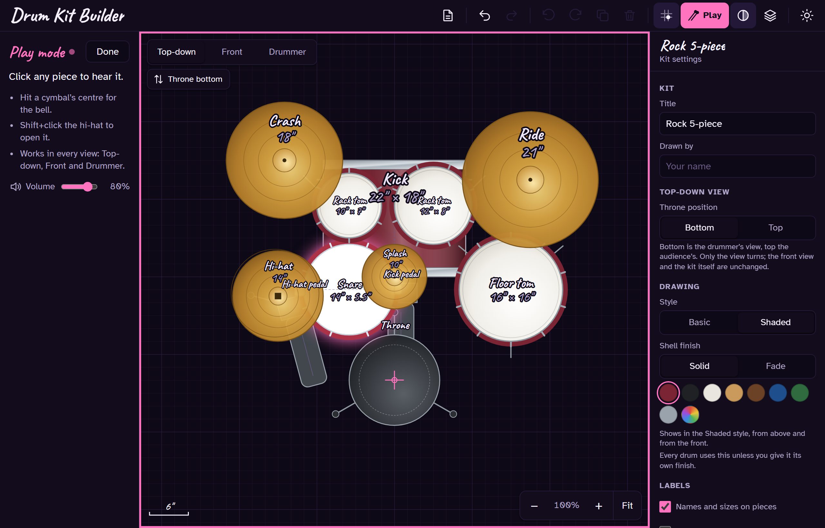Zoom in with the plus icon
The width and height of the screenshot is (825, 528).
point(599,506)
